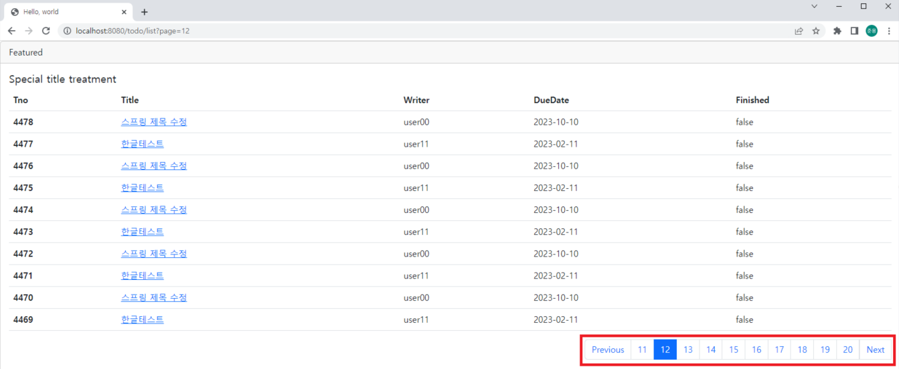
Task: Open title link for Tno 4473
Action: click(143, 232)
